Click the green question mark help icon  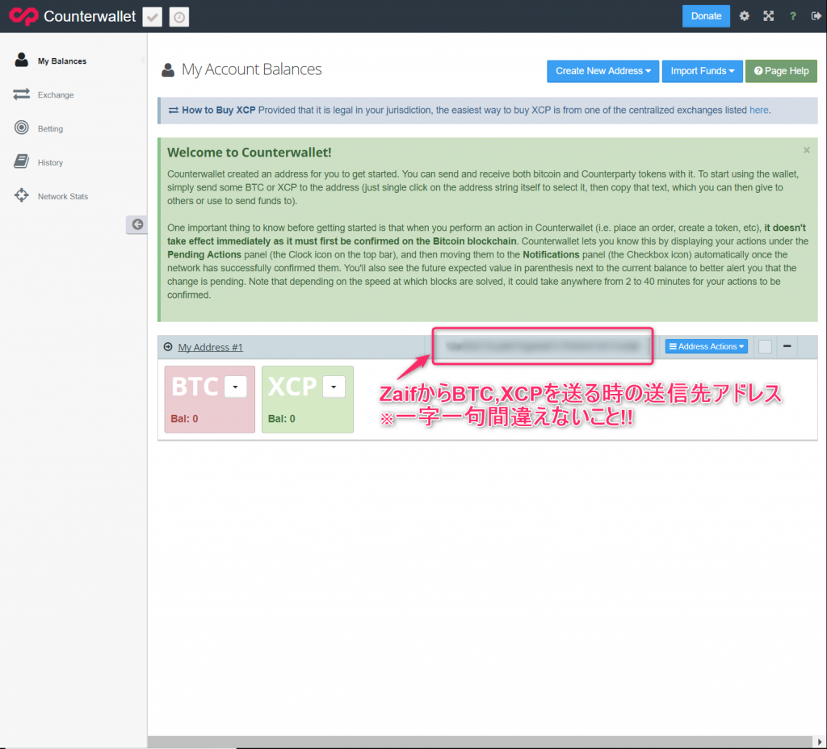coord(792,16)
